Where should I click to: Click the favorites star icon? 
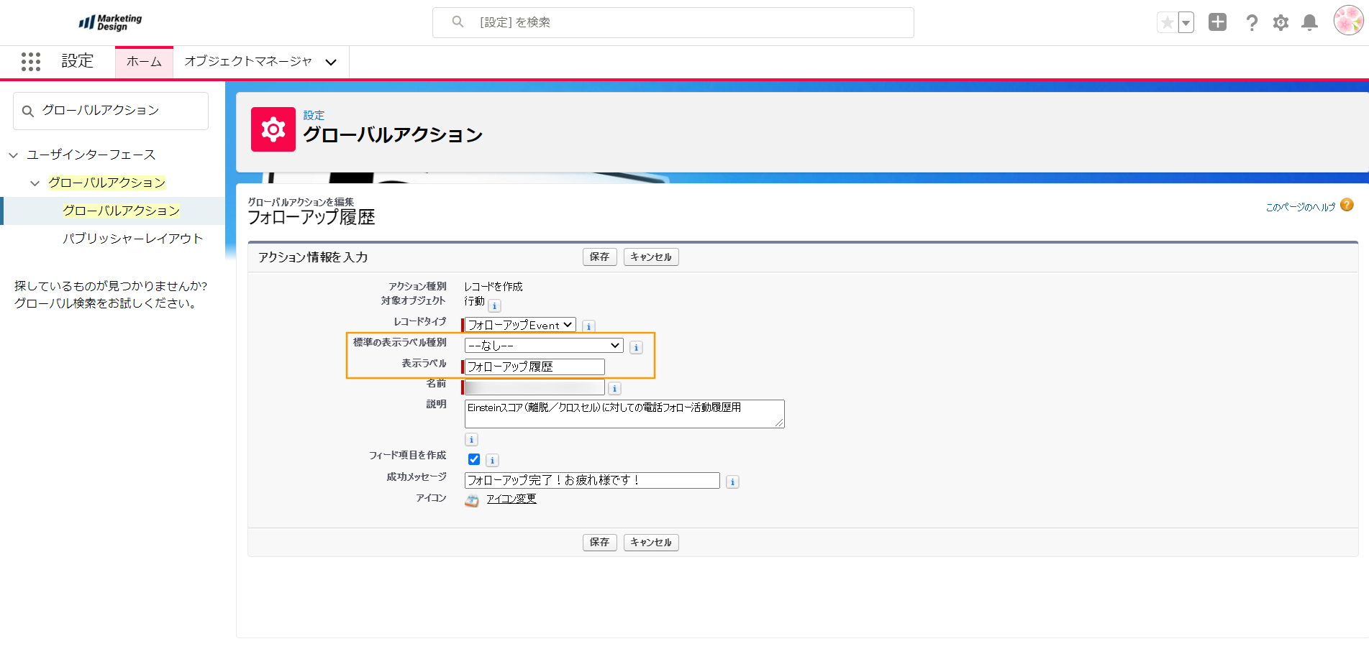pyautogui.click(x=1167, y=23)
